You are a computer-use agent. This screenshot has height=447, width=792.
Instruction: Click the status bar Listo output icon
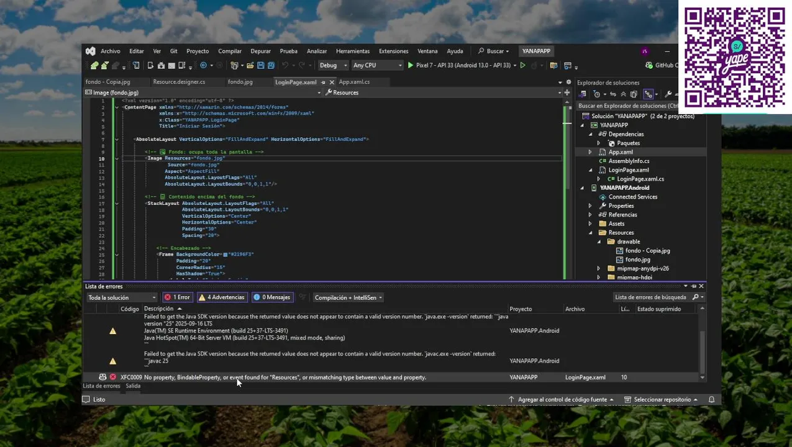pyautogui.click(x=86, y=399)
